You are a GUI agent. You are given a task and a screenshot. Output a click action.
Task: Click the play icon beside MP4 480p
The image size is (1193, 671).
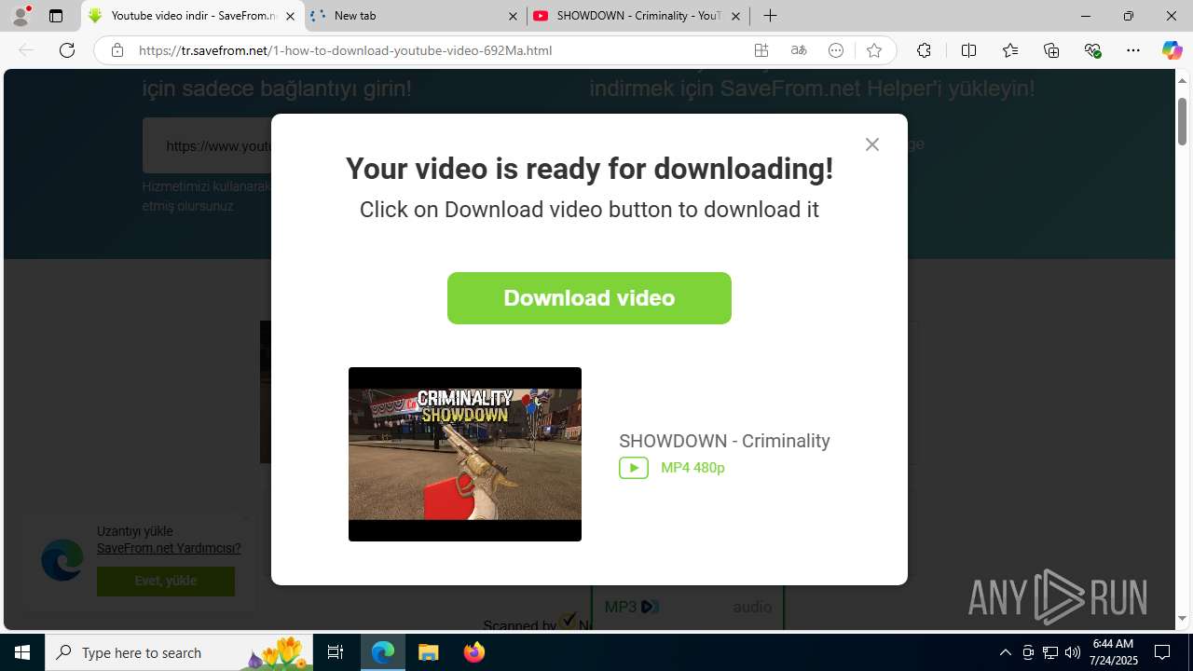634,468
